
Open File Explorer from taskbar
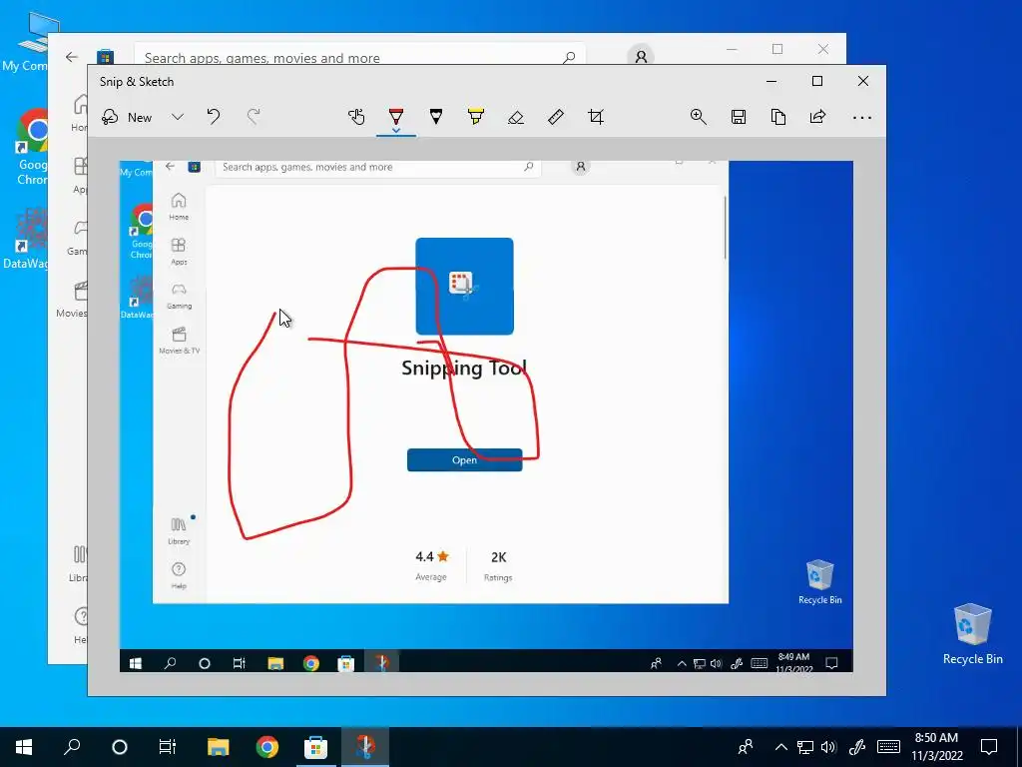coord(219,747)
